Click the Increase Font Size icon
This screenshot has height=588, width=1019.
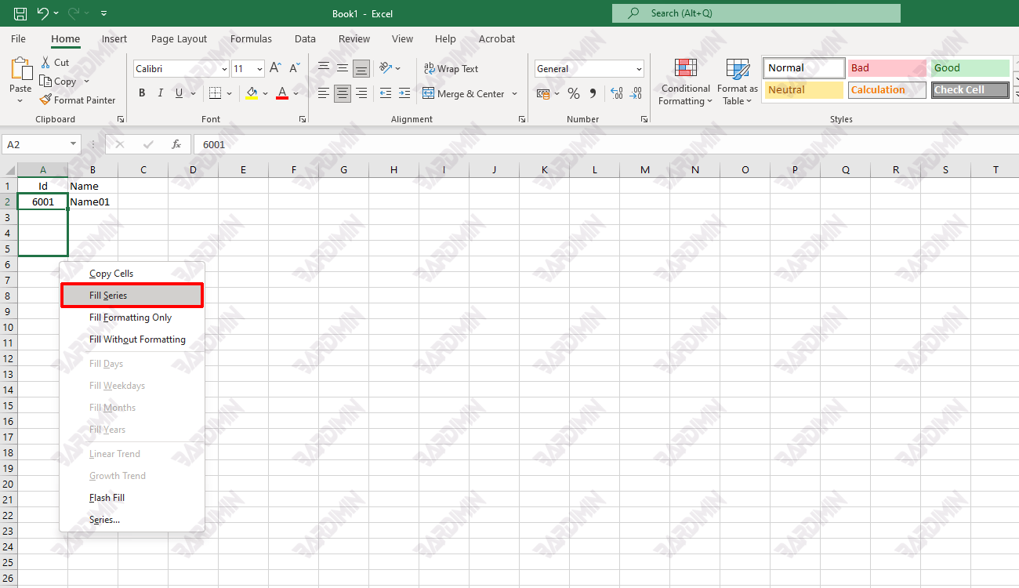click(x=275, y=69)
